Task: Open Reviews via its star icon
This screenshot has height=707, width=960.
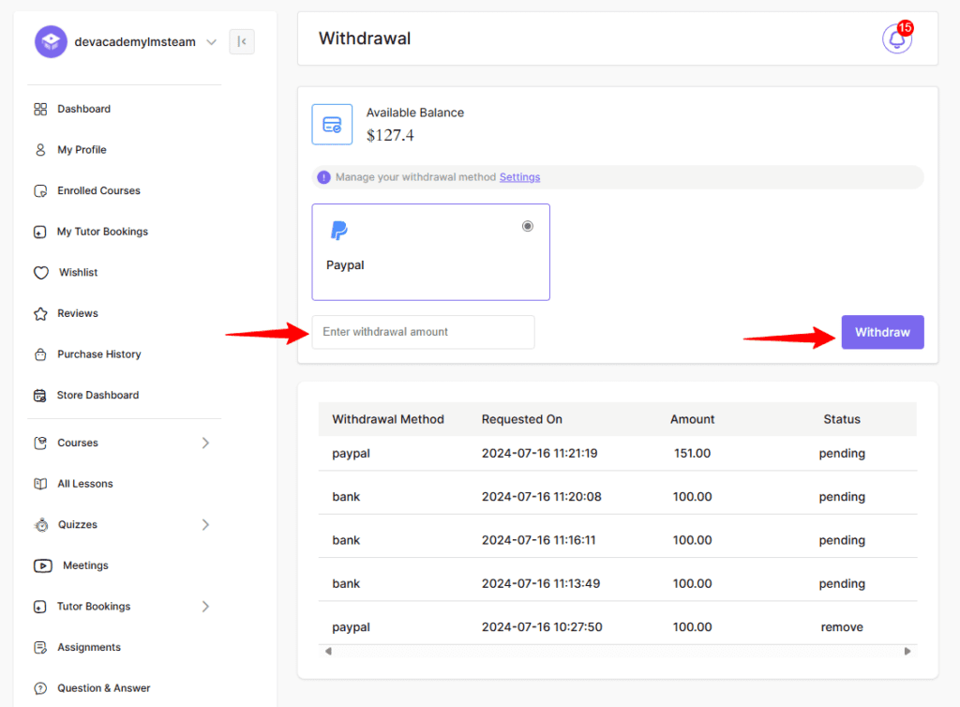Action: [x=41, y=313]
